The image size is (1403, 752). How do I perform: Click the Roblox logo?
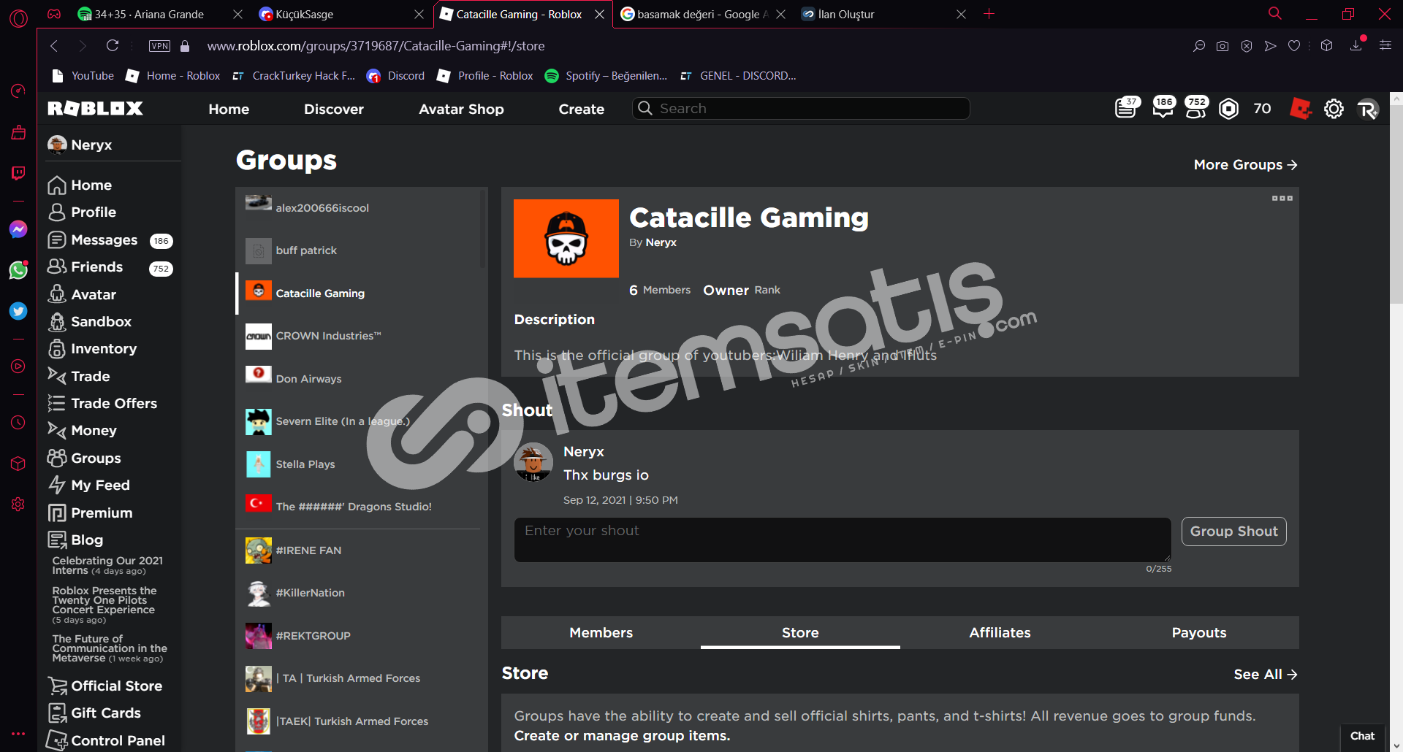coord(95,109)
